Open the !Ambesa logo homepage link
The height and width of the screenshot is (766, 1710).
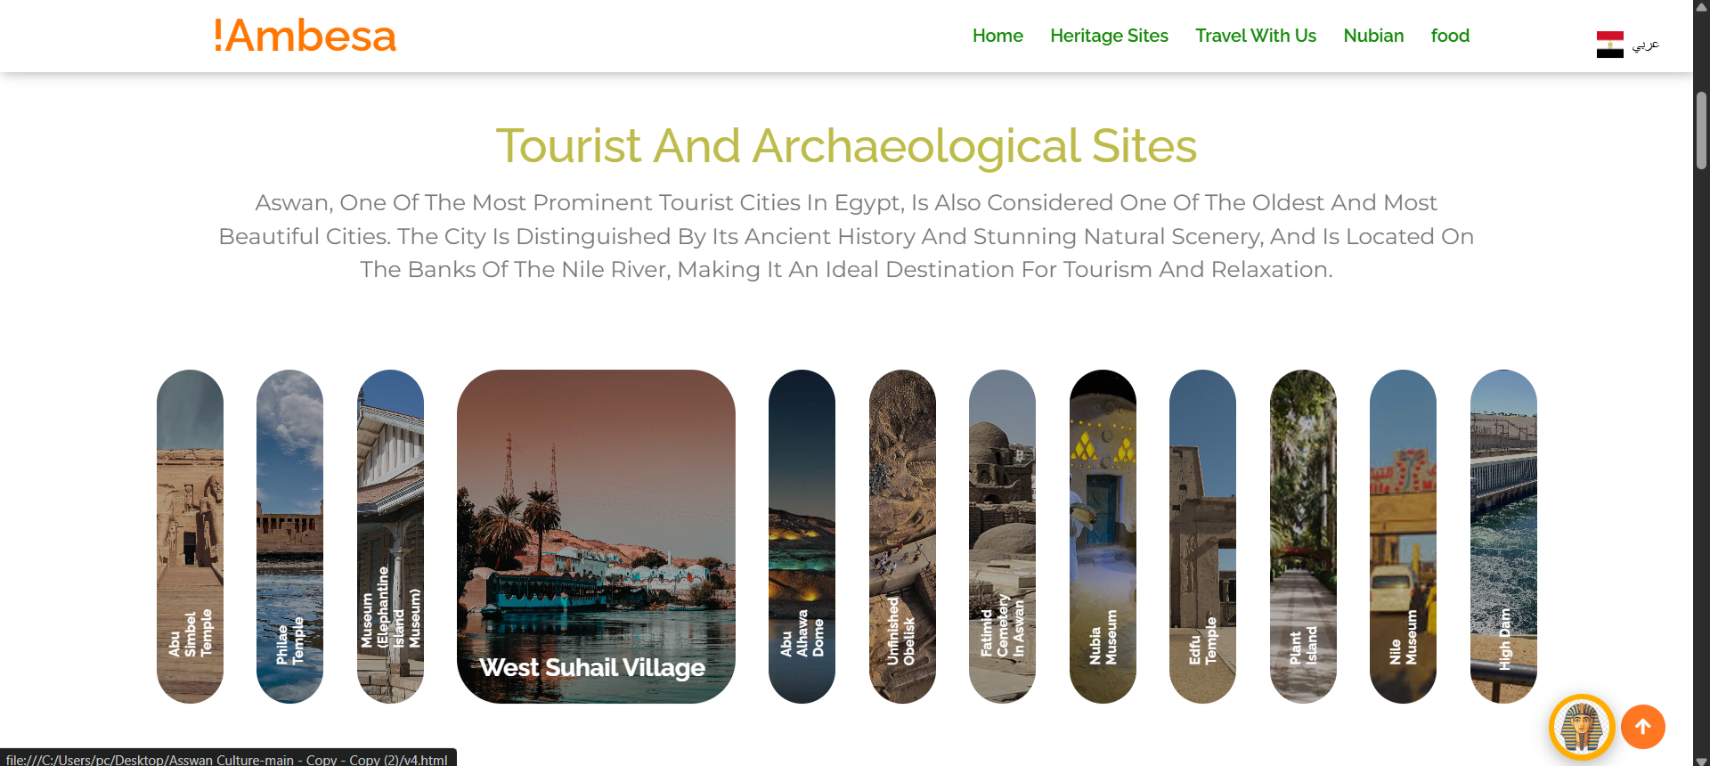[x=305, y=36]
